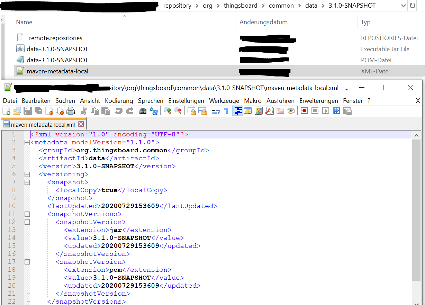Toggle word wrap in the toolbar
Image resolution: width=425 pixels, height=305 pixels.
(x=216, y=111)
